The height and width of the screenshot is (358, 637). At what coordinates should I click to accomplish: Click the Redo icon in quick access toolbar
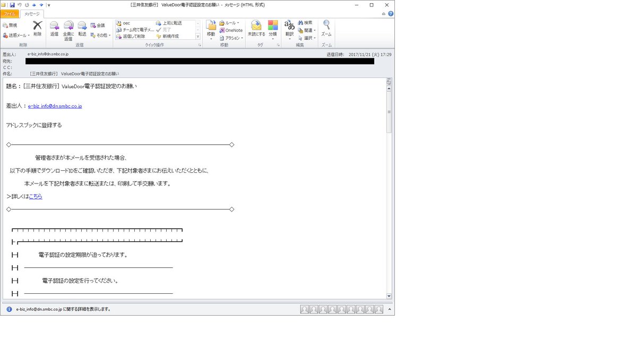(27, 5)
